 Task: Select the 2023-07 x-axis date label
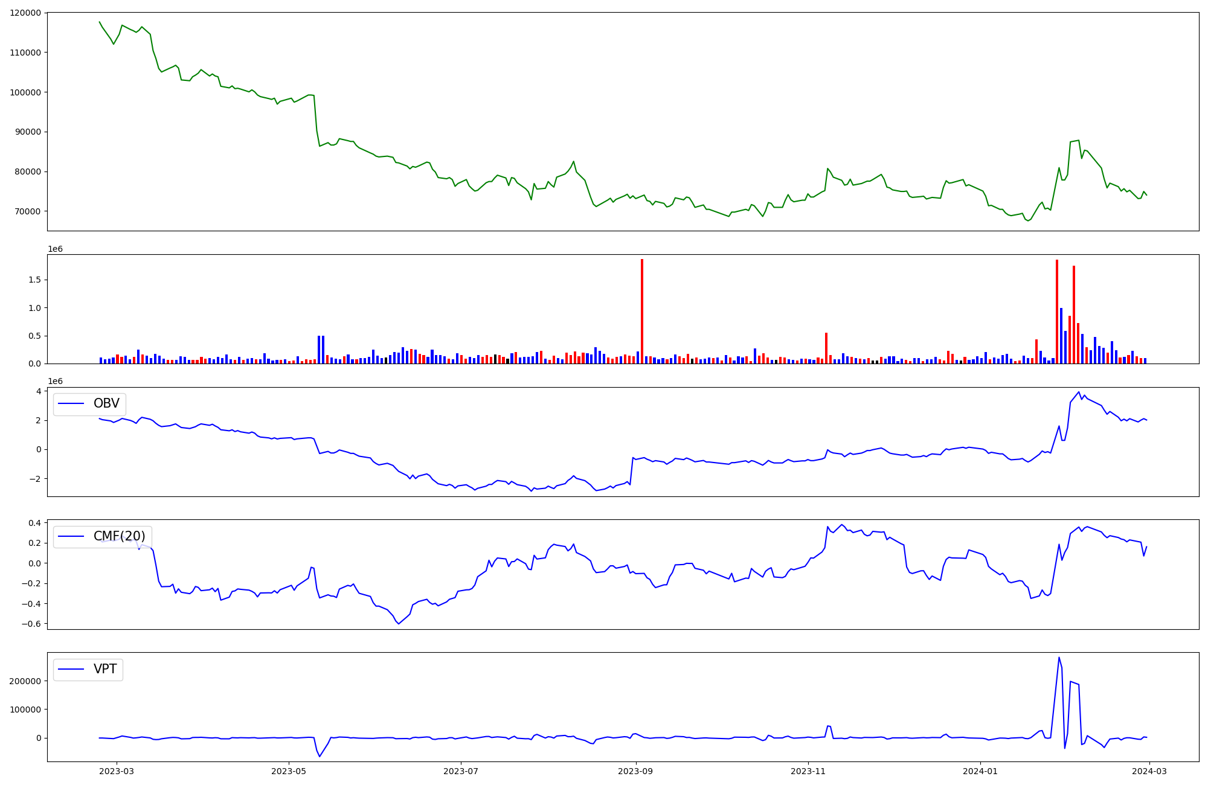[461, 771]
